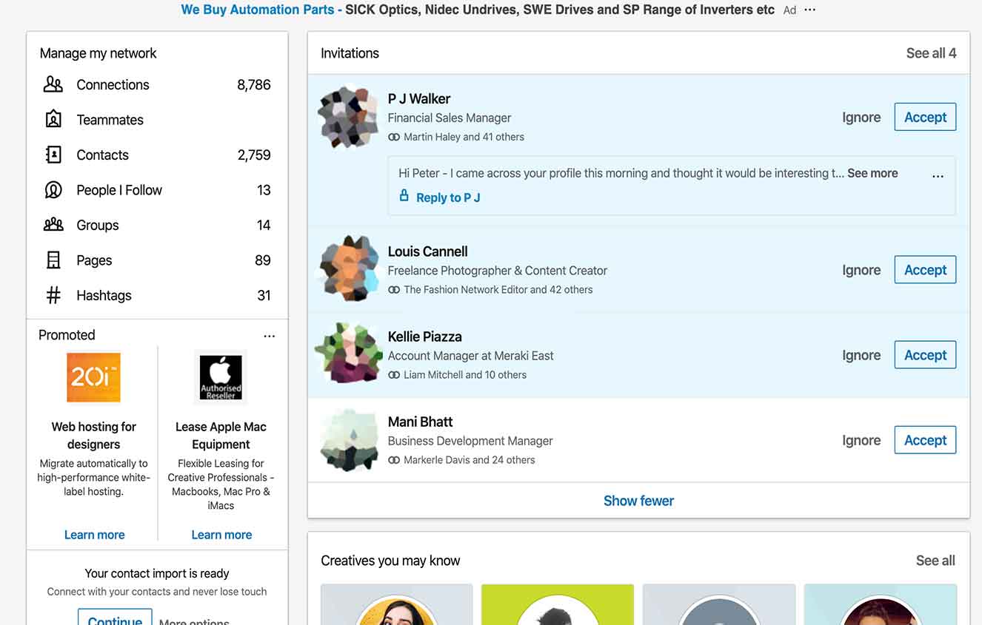
Task: Click the 20i web hosting logo
Action: [x=93, y=377]
